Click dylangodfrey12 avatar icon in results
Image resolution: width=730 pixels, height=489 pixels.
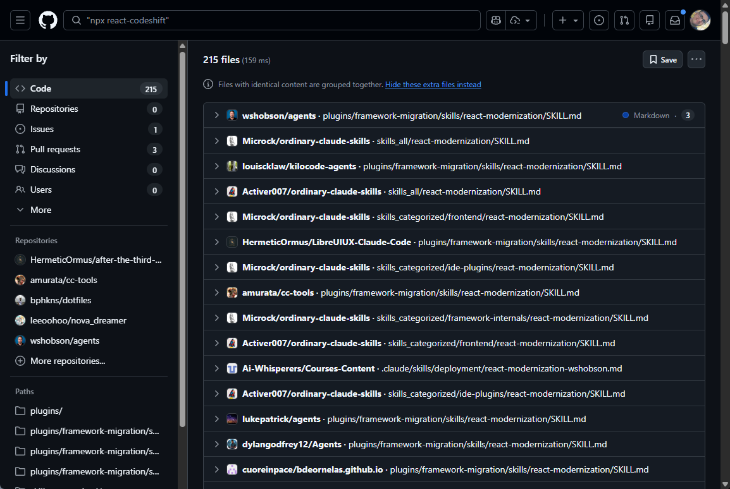pos(232,444)
